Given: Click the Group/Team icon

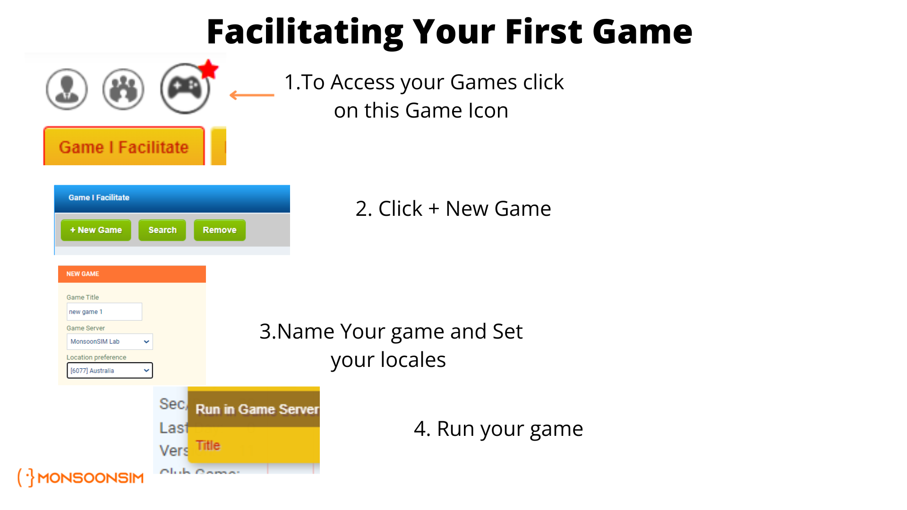Looking at the screenshot, I should click(123, 88).
